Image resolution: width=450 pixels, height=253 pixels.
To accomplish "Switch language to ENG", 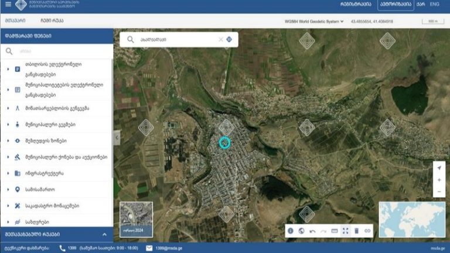I will click(x=435, y=4).
